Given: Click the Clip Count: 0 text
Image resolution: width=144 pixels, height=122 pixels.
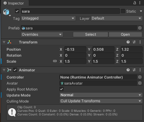Looking at the screenshot, I should 27,107.
